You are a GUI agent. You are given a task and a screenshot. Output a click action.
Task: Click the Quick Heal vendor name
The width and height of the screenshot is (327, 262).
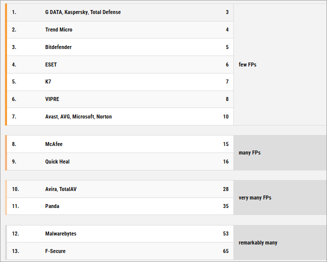[57, 161]
